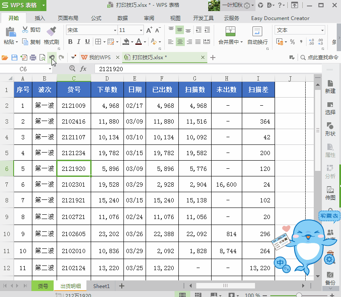The image size is (341, 297).
Task: Select the Format Painter brush
Action: (x=52, y=32)
